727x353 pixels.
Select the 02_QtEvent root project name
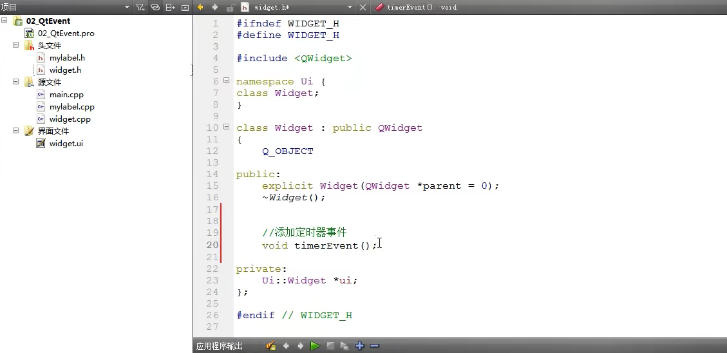[48, 21]
